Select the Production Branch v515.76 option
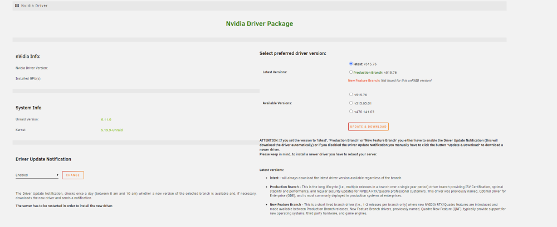The image size is (557, 227). point(351,72)
